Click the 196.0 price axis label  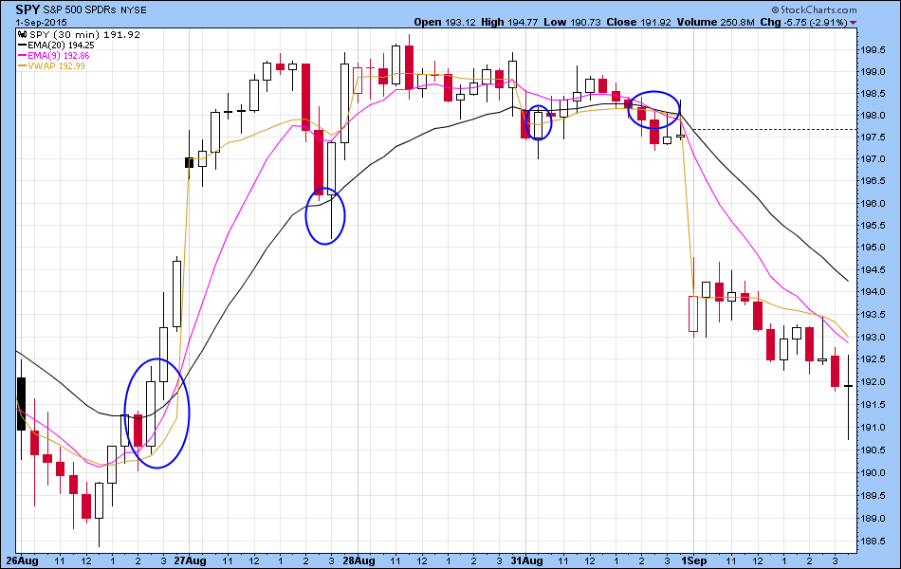[x=873, y=204]
